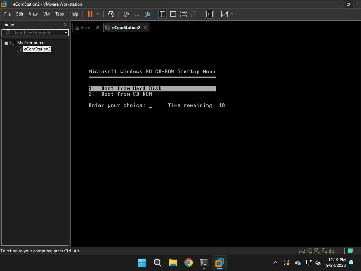Open File Explorer from the taskbar
Image resolution: width=361 pixels, height=271 pixels.
[x=173, y=263]
